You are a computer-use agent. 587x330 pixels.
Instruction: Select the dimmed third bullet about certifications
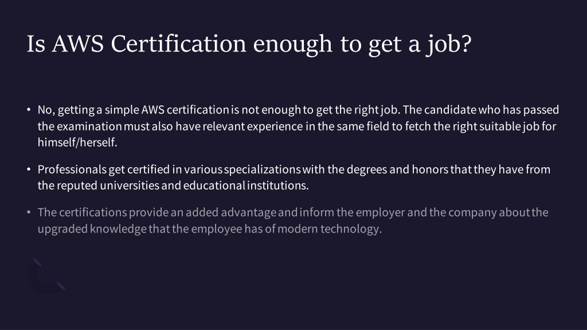click(x=293, y=221)
